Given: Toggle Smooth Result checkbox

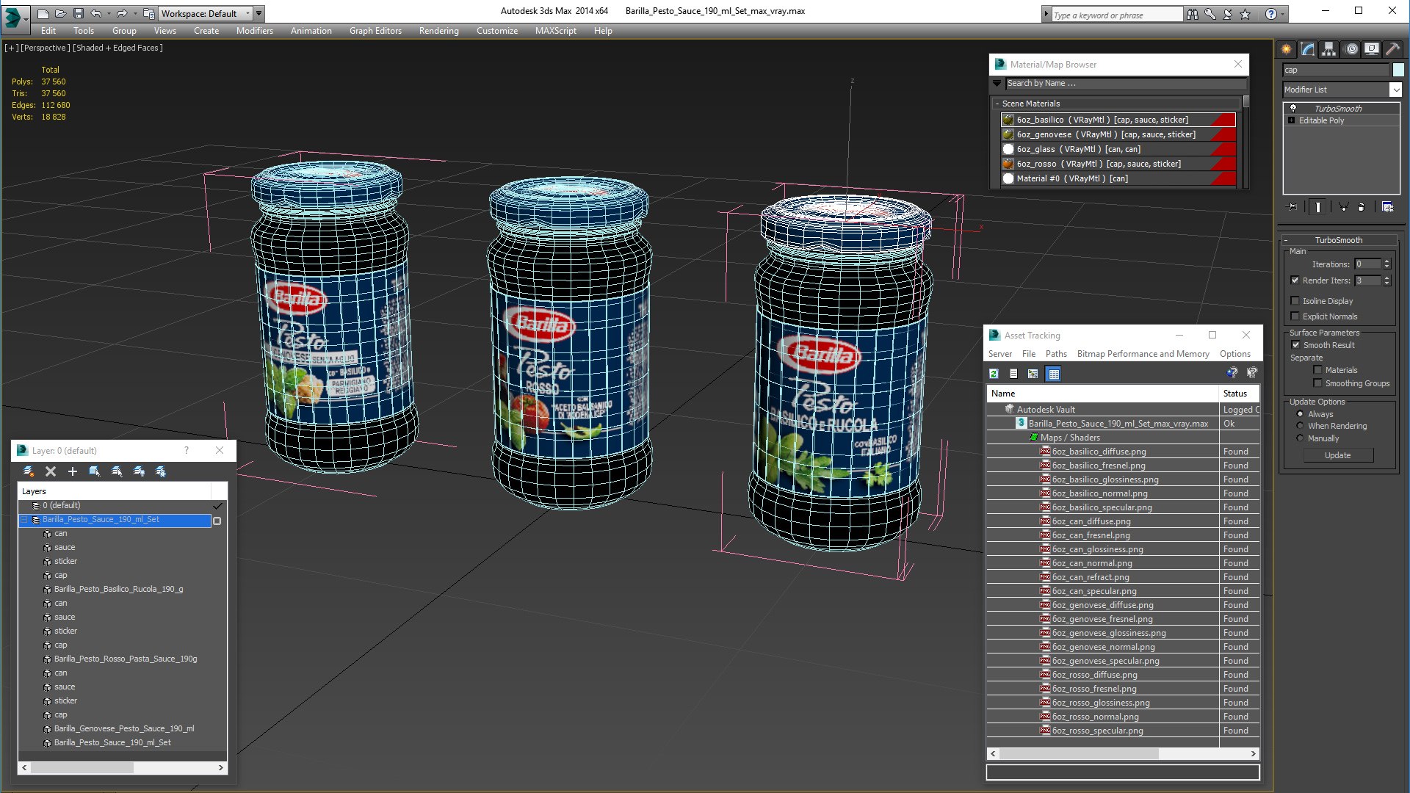Looking at the screenshot, I should 1296,345.
